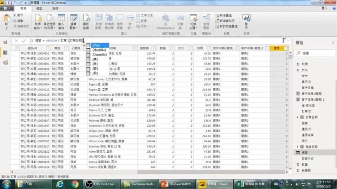Open the Home (常用) ribbon tab
This screenshot has height=189, width=337.
(x=23, y=8)
